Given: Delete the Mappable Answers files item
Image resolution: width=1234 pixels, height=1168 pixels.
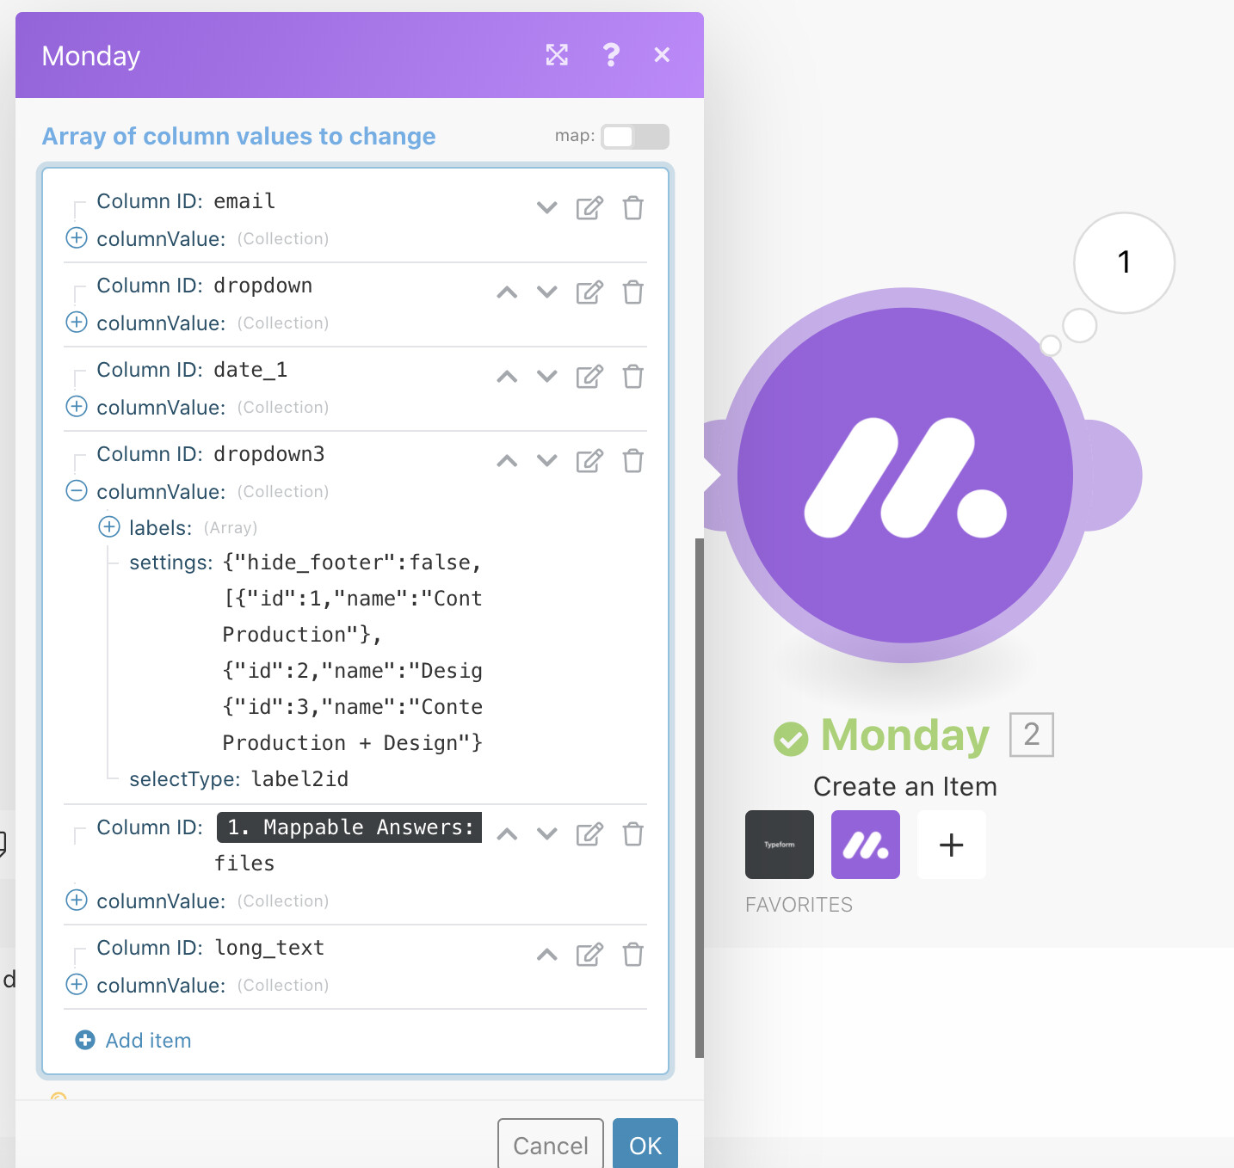Looking at the screenshot, I should point(633,833).
